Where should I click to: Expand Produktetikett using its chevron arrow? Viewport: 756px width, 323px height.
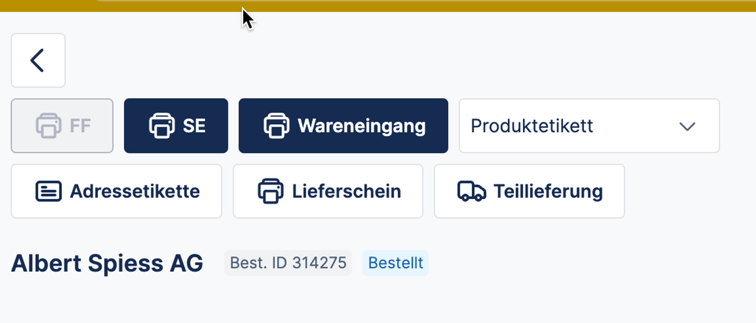687,126
